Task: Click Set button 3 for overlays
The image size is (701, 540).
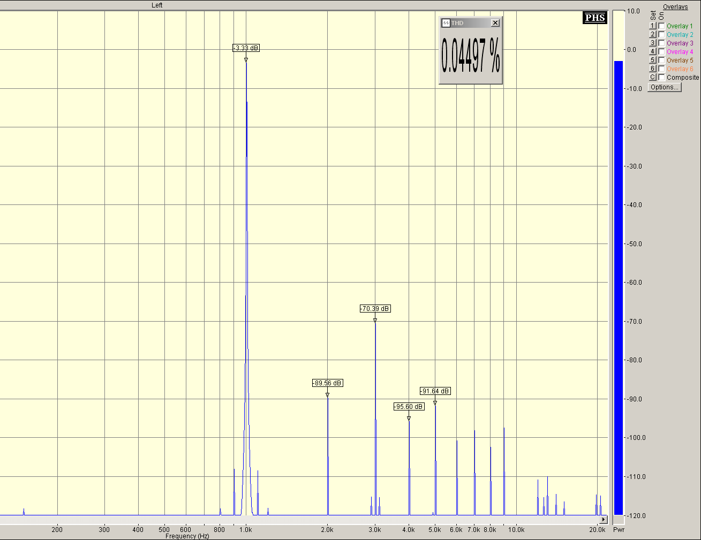Action: (x=653, y=43)
